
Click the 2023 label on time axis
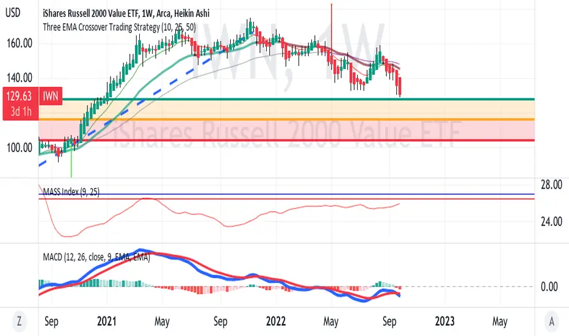coord(444,321)
